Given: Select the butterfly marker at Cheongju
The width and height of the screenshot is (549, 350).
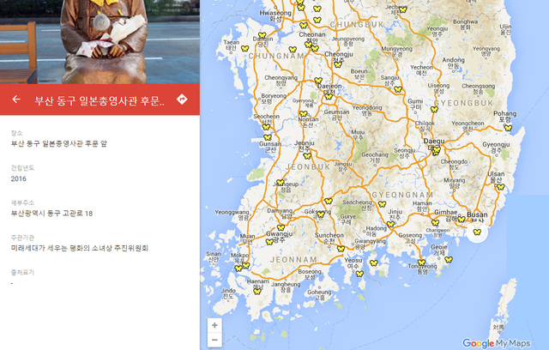Looking at the screenshot, I should [337, 64].
